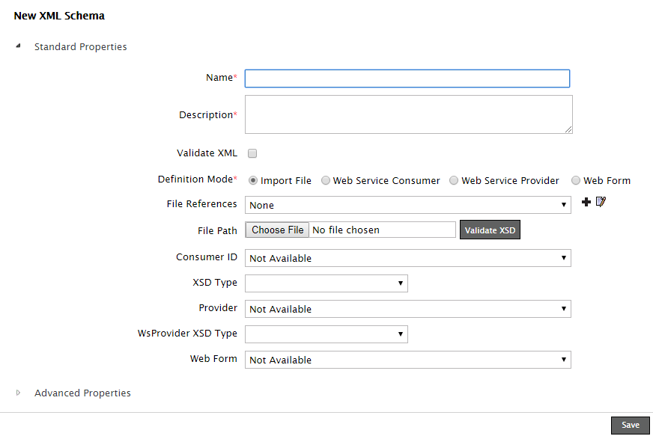Collapse the Standard Properties section
653x436 pixels.
click(x=18, y=46)
